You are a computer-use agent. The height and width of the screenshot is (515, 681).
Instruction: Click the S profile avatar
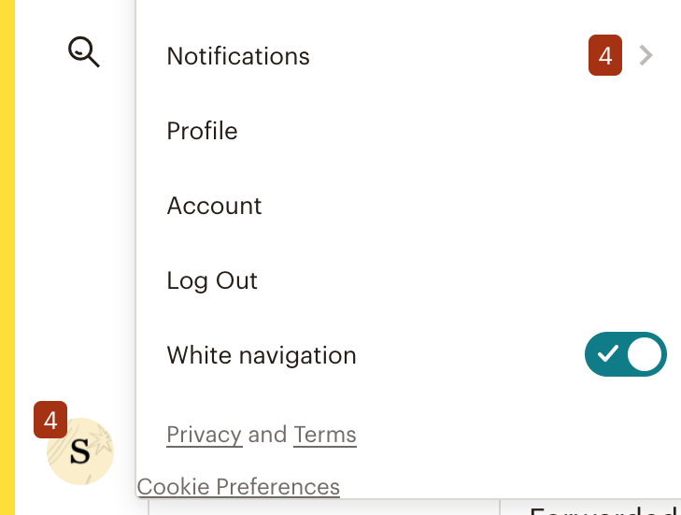tap(80, 451)
